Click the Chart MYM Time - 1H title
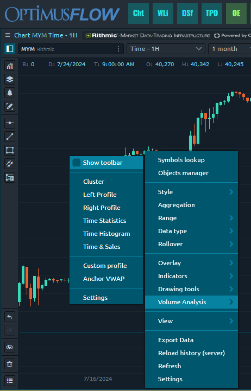251x391 pixels. click(46, 35)
